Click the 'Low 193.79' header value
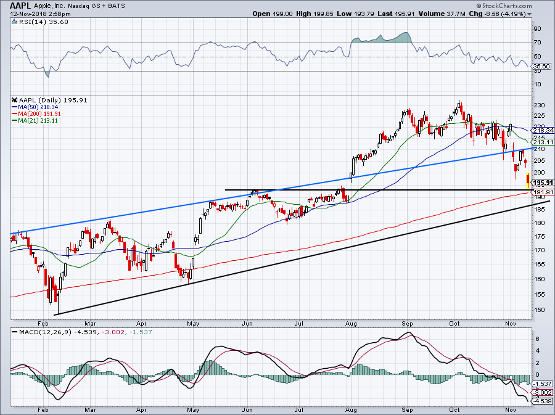 pyautogui.click(x=355, y=14)
